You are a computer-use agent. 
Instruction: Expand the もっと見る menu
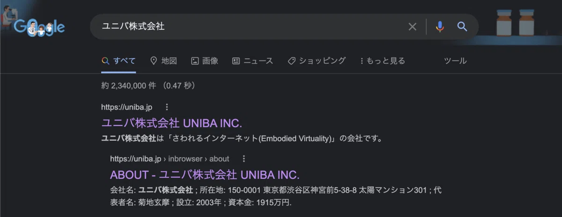pos(382,61)
